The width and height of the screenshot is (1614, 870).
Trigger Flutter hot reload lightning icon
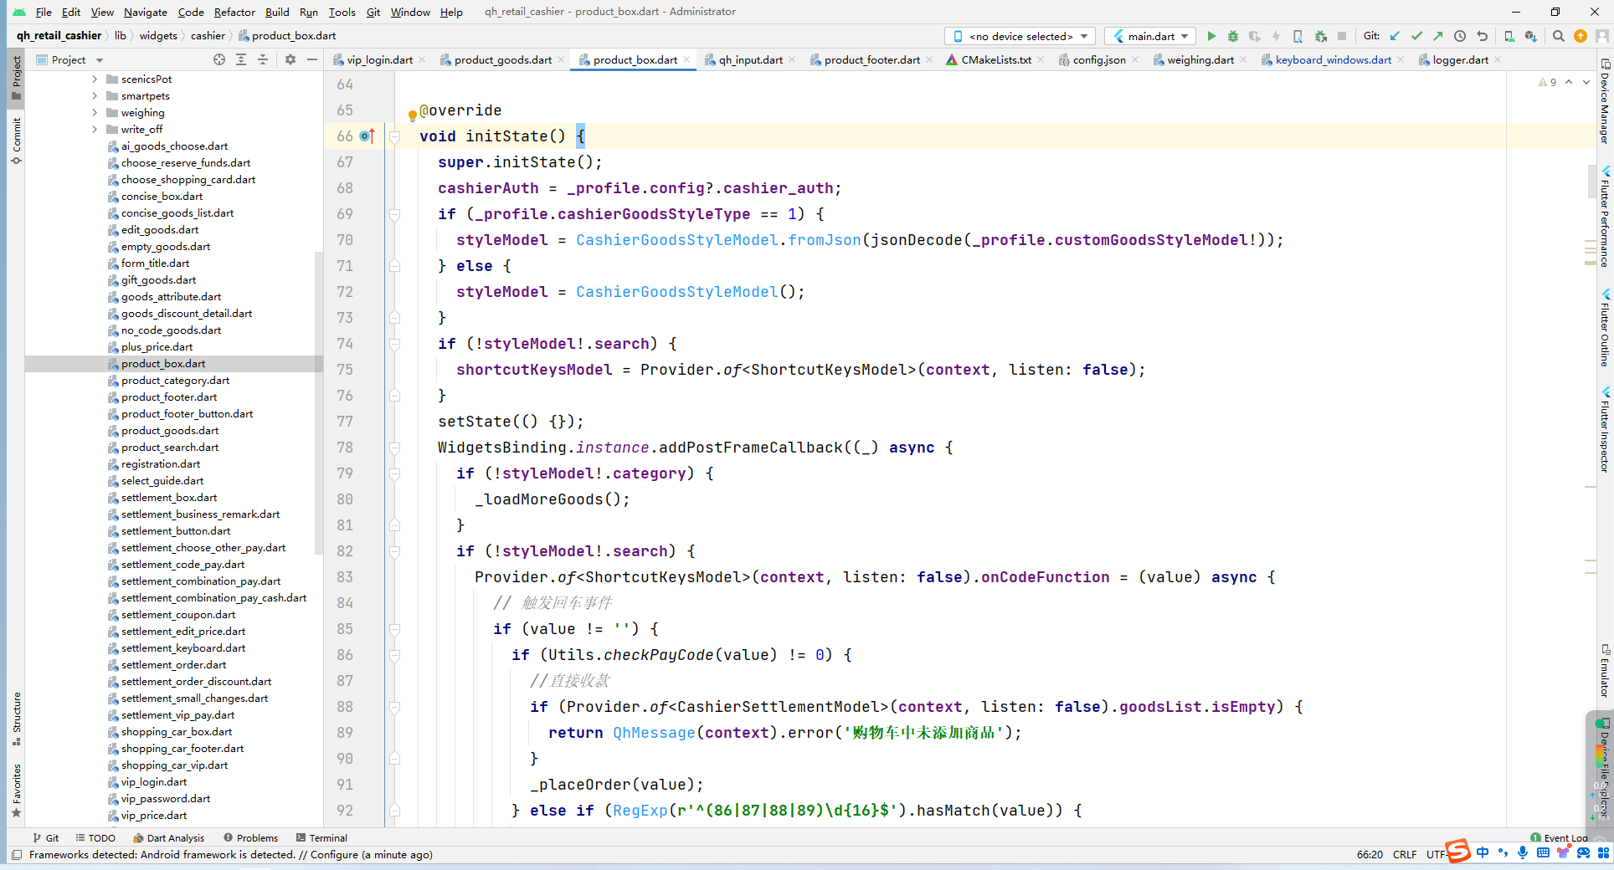tap(1276, 36)
